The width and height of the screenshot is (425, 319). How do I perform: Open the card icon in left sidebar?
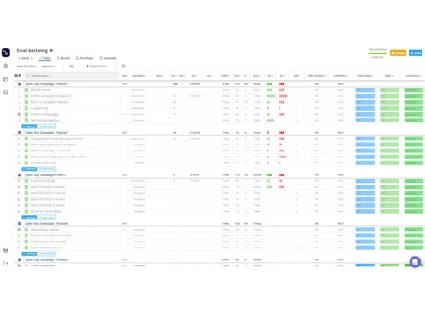coord(6,93)
